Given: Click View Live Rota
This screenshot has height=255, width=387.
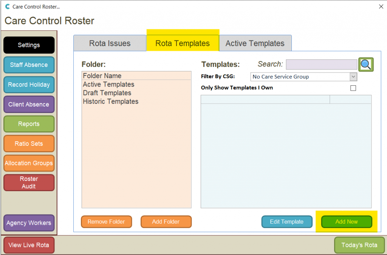Looking at the screenshot, I should [29, 245].
